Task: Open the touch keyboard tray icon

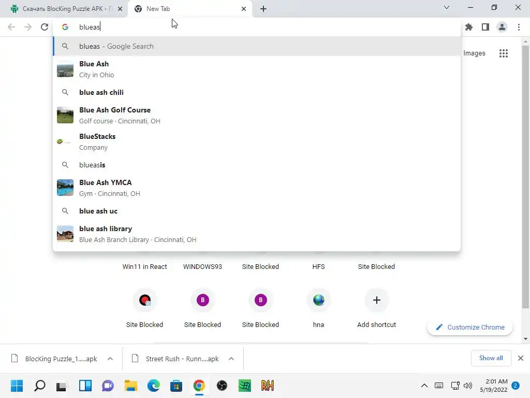Action: [x=439, y=386]
